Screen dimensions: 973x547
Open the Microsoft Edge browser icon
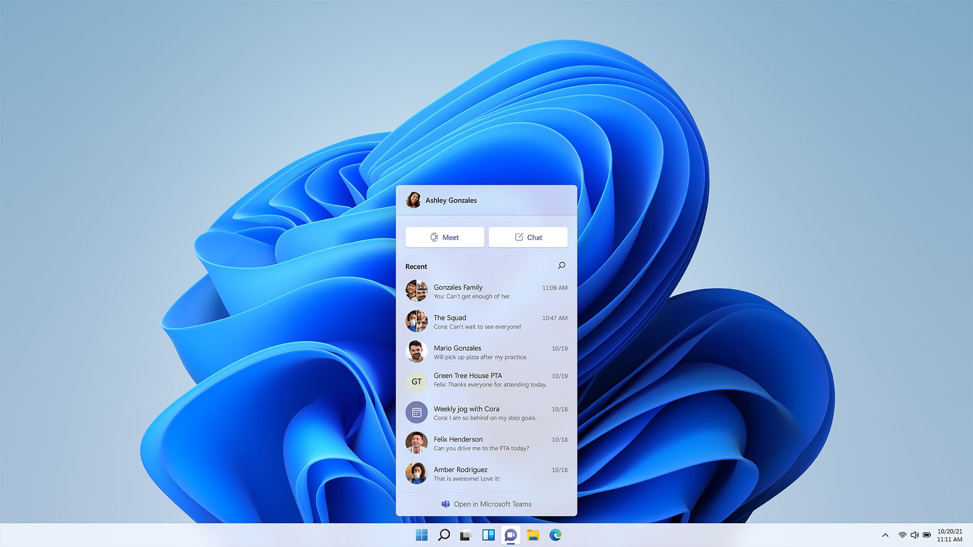point(557,534)
